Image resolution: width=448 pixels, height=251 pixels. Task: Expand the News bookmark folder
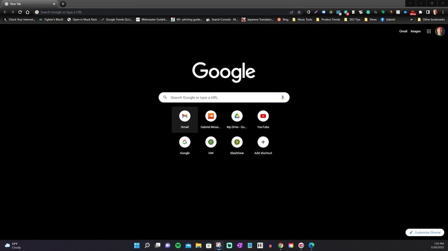point(370,19)
